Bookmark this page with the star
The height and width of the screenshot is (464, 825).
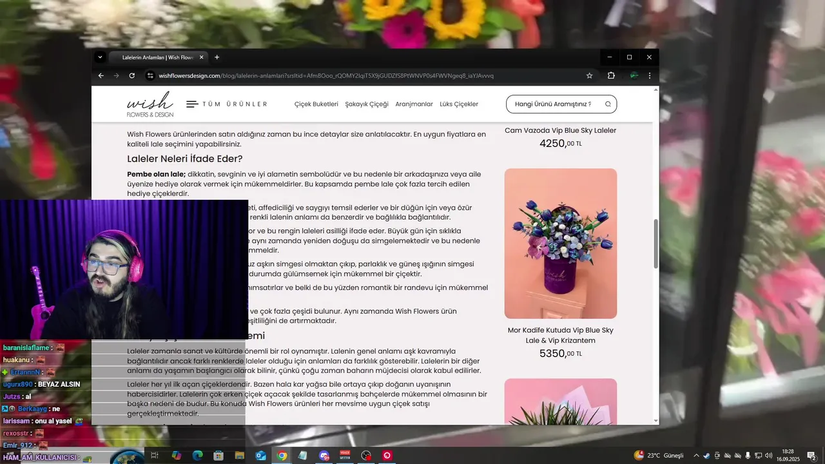tap(589, 75)
